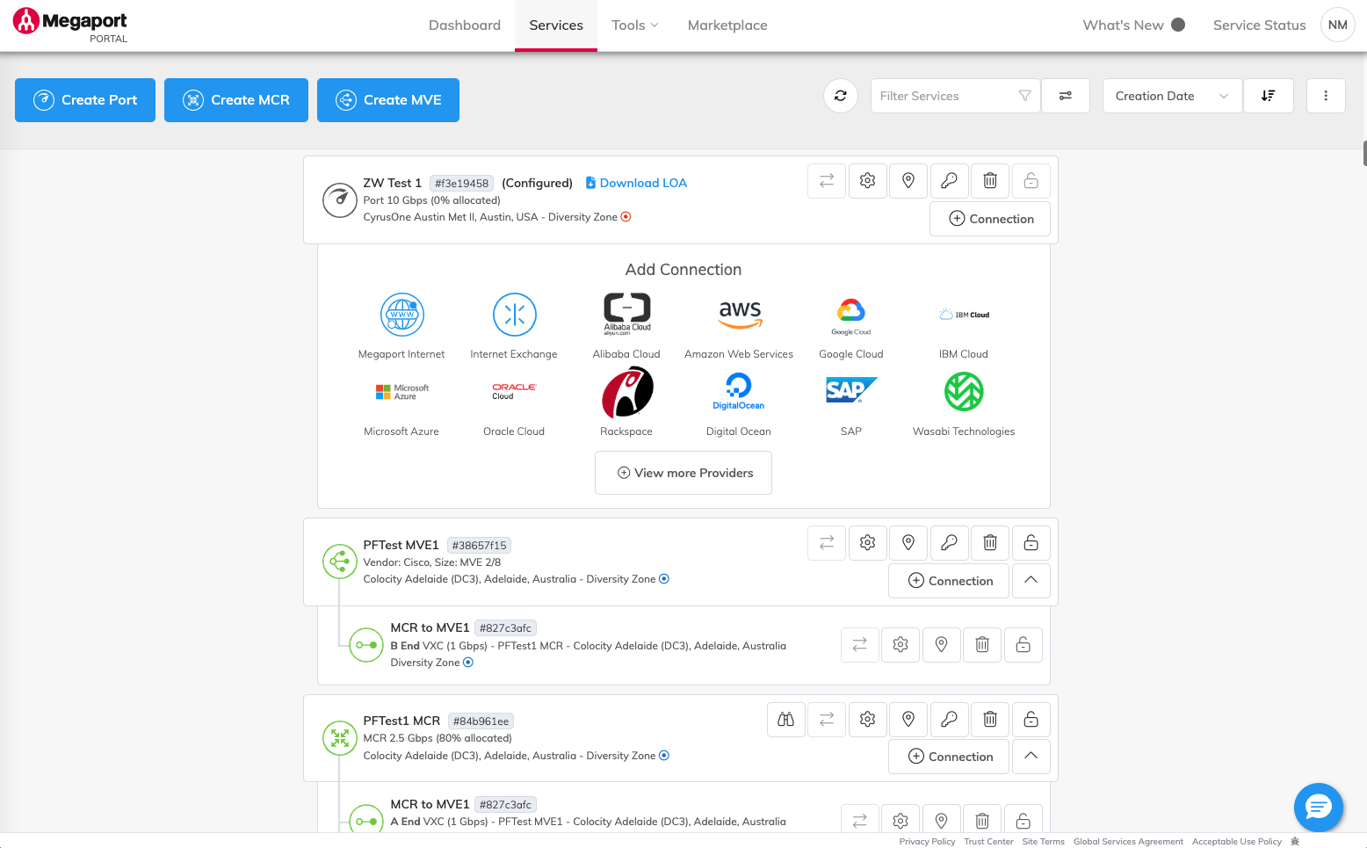Go to the Dashboard tab

465,25
